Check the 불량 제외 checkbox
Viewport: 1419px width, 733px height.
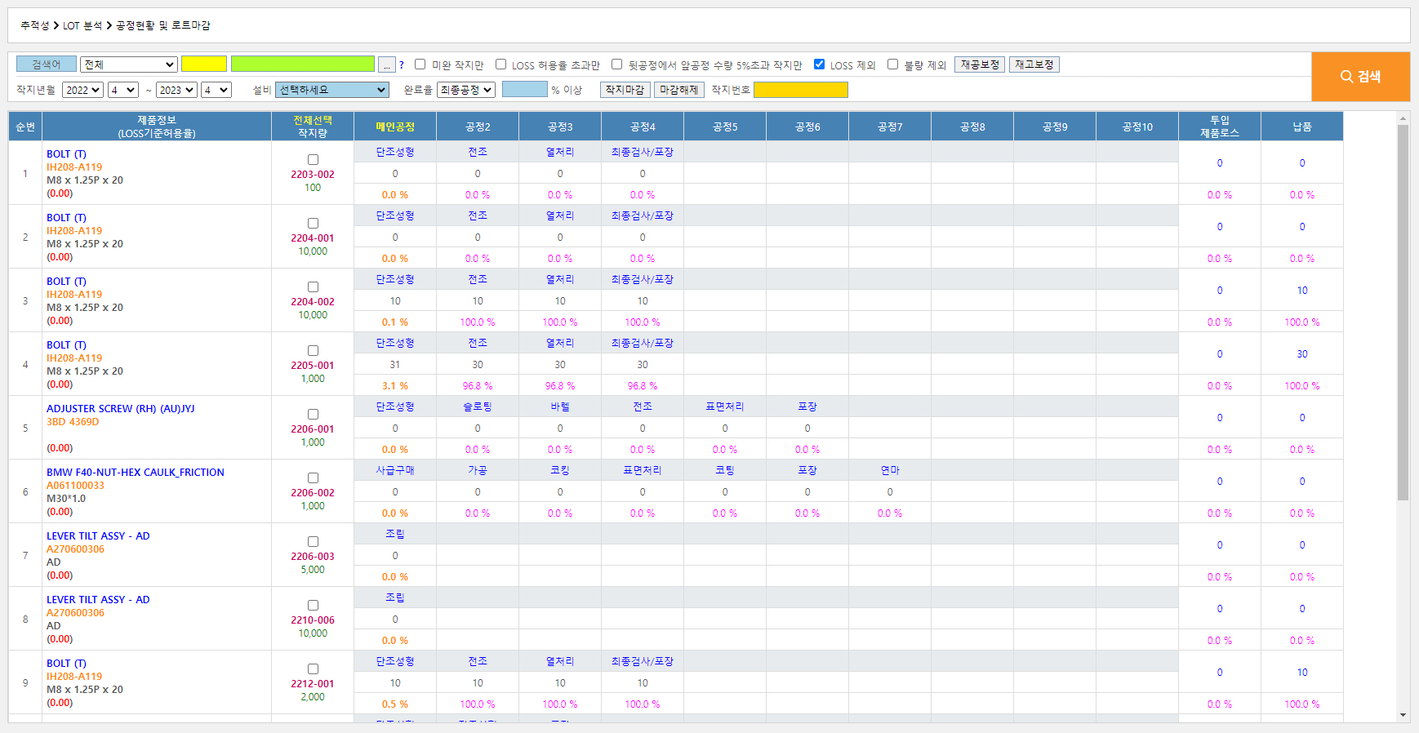pos(892,64)
